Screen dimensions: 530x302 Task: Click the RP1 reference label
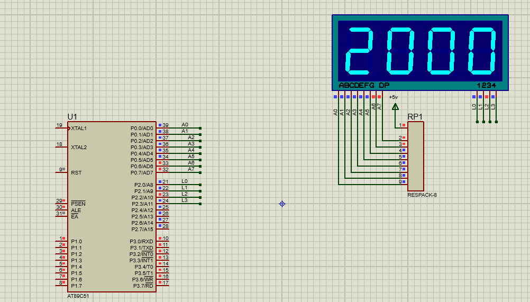[x=415, y=116]
